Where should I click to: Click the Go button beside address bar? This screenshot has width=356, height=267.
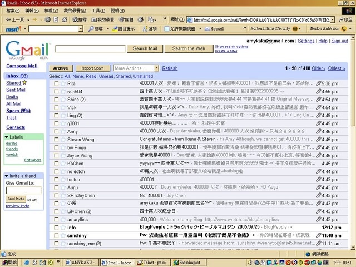pyautogui.click(x=345, y=20)
